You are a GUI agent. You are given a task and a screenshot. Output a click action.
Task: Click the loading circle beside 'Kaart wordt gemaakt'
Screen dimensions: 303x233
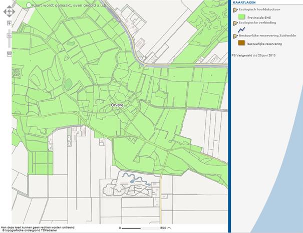pos(29,5)
